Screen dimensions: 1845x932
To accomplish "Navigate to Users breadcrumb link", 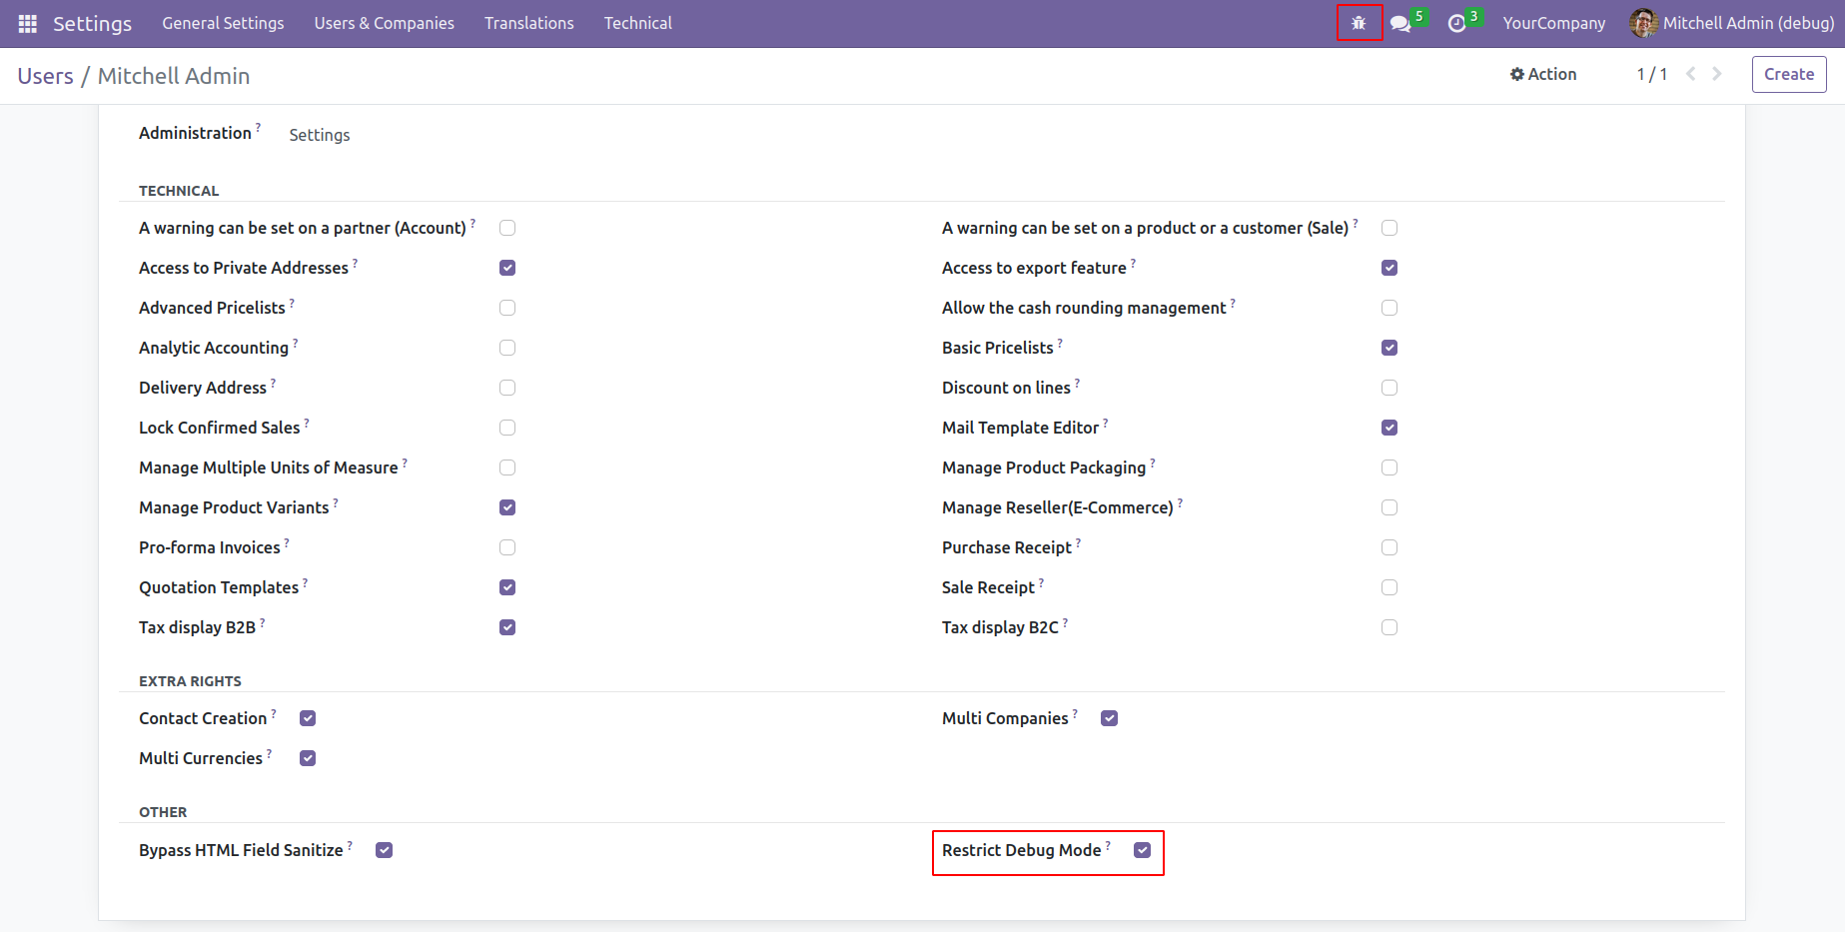I will (45, 76).
